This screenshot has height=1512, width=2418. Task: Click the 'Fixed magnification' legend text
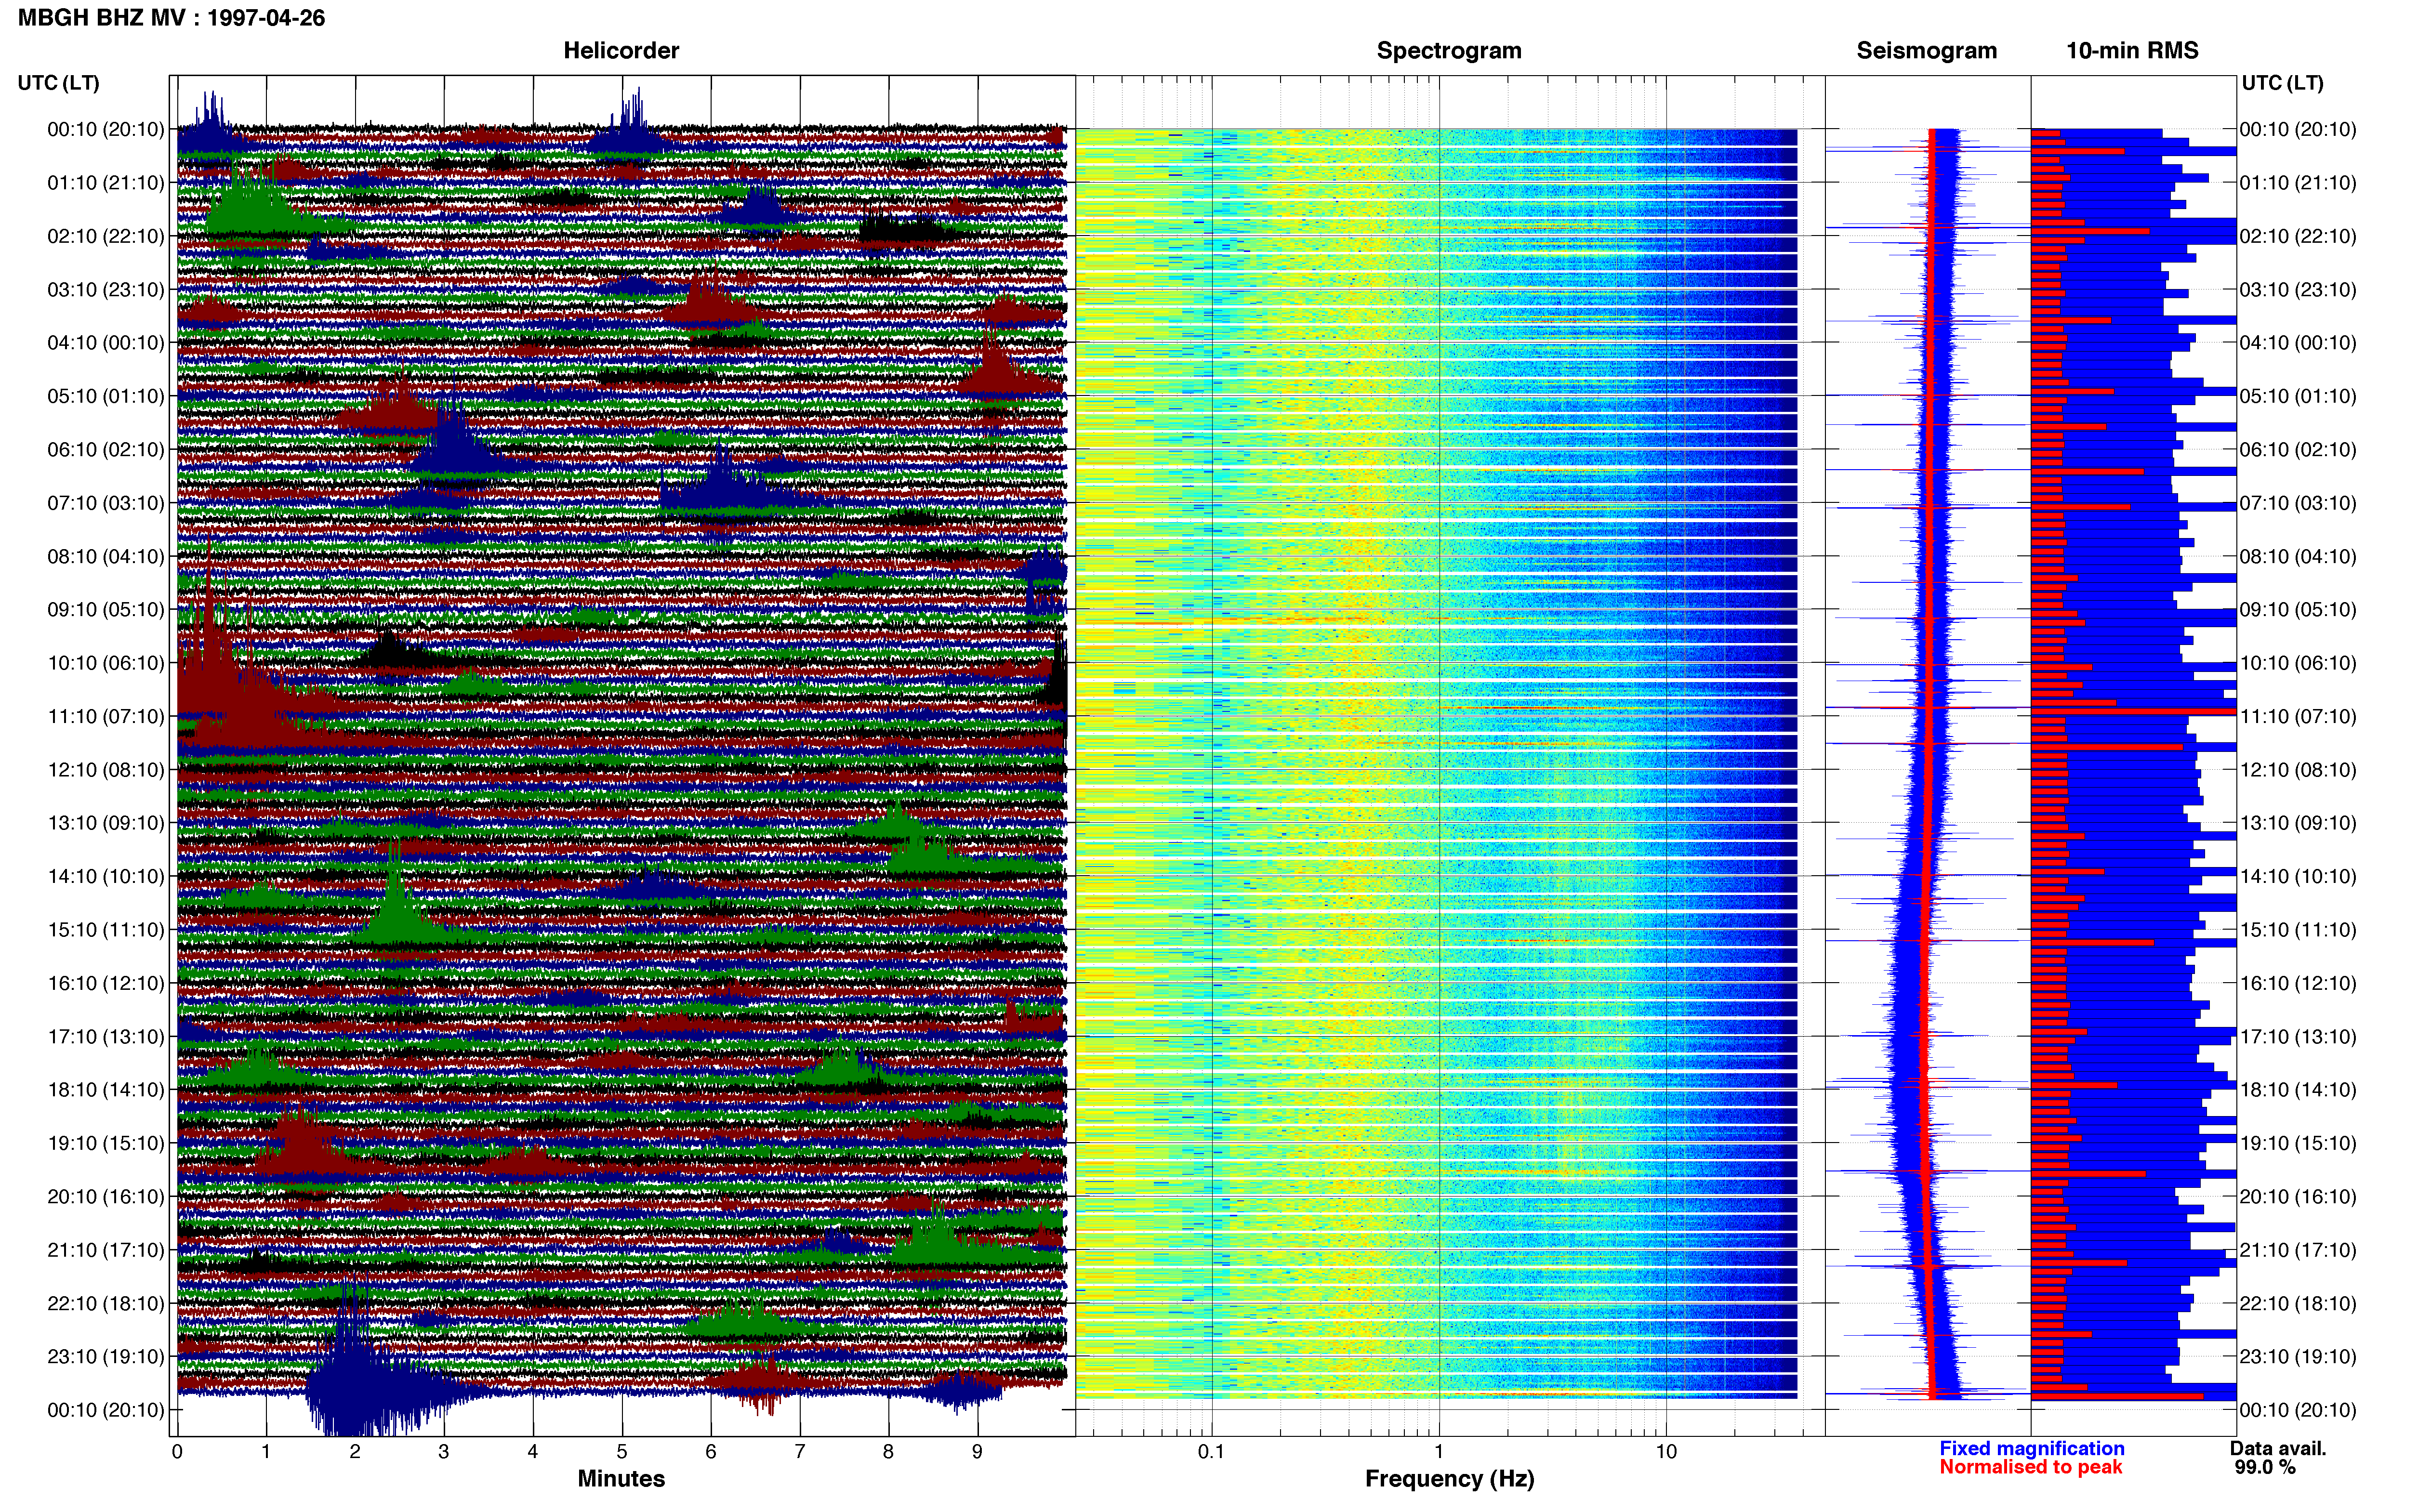(x=2032, y=1449)
